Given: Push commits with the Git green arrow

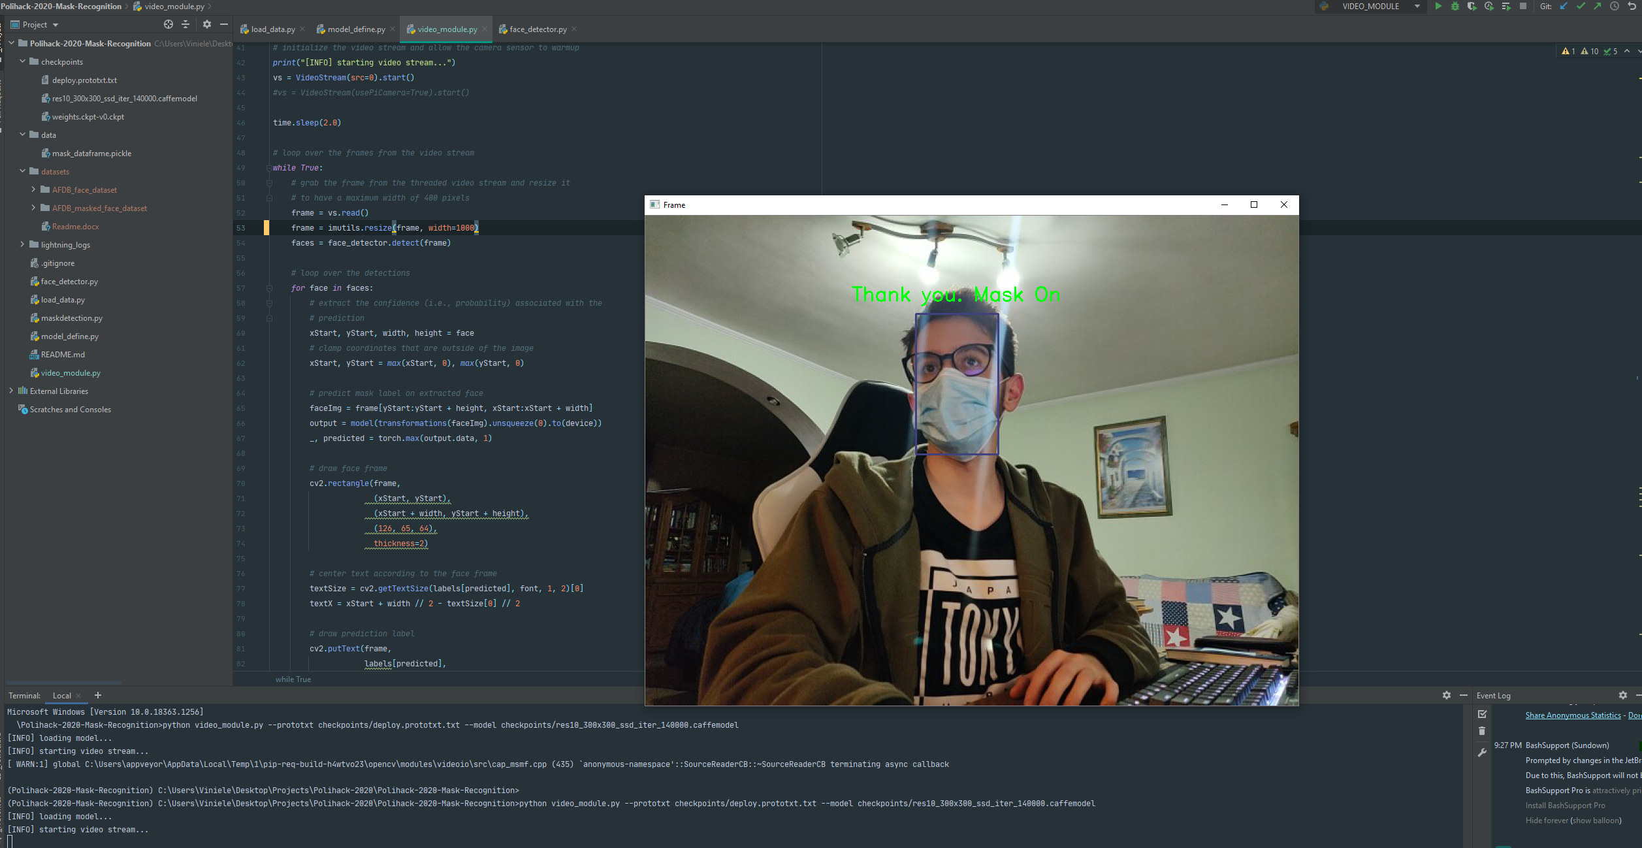Looking at the screenshot, I should click(1597, 7).
